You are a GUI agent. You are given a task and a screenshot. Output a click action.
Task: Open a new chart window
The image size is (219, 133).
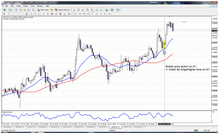pos(4,10)
